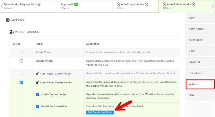The width and height of the screenshot is (215, 117).
Task: Open the Transitions tab
Action: click(x=200, y=73)
